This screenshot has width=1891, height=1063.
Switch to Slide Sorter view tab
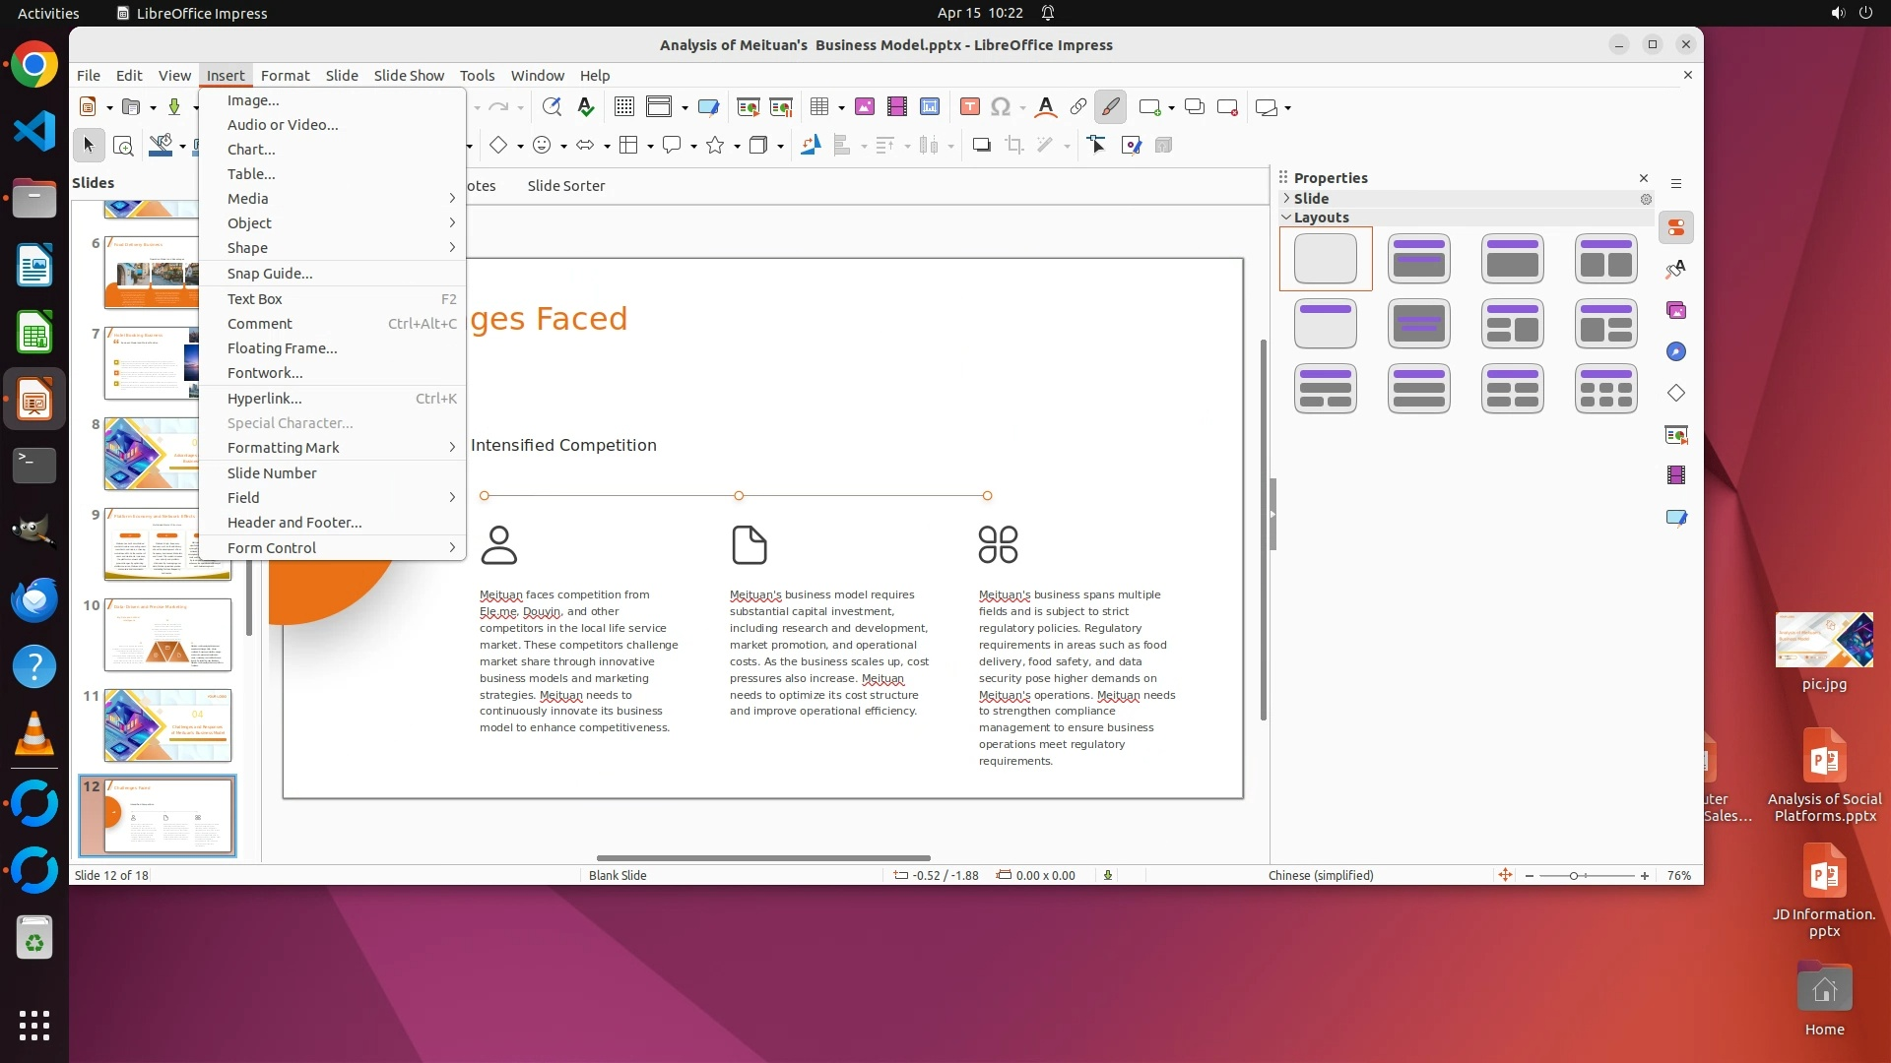click(566, 186)
